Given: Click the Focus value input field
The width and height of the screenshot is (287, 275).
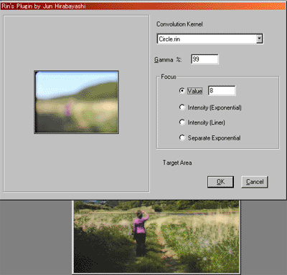Looking at the screenshot, I should tap(222, 91).
